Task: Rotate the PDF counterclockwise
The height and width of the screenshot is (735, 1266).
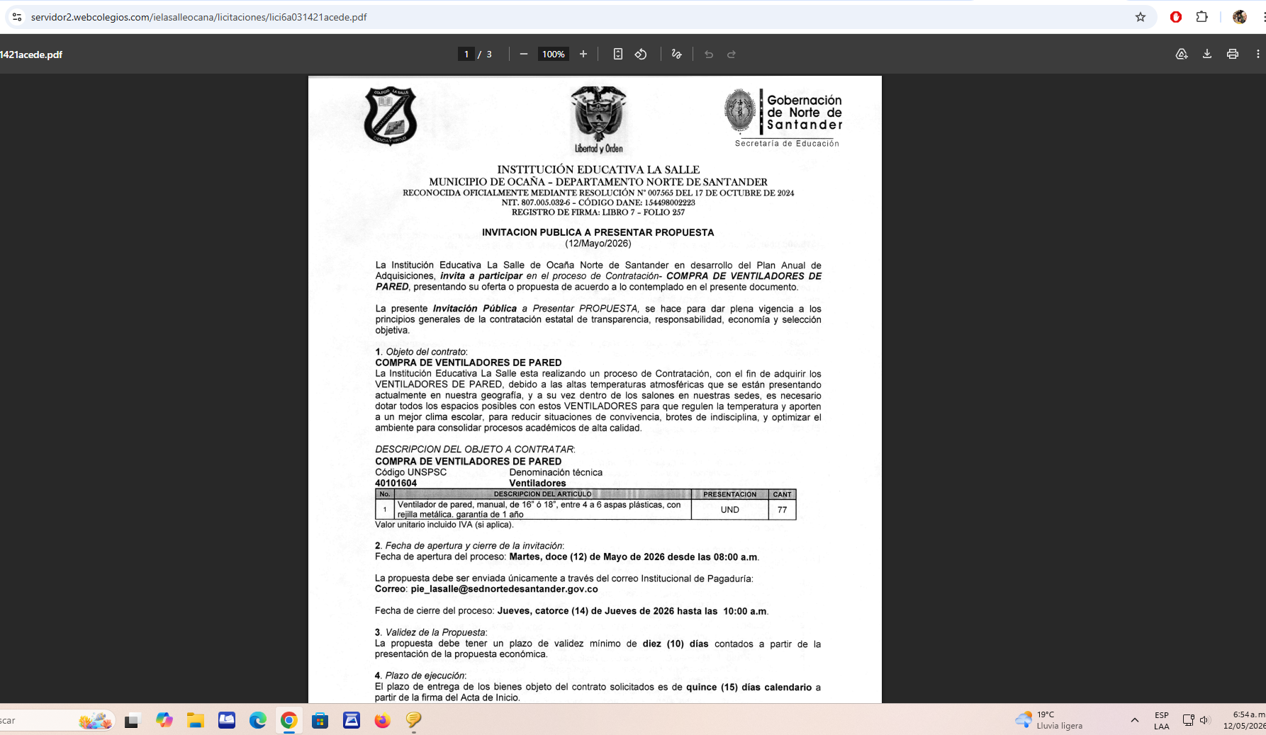Action: (641, 55)
